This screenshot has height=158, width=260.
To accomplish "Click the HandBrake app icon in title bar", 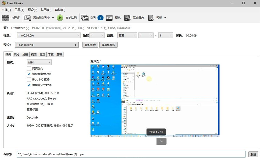I will pyautogui.click(x=3, y=3).
